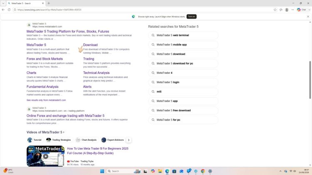Open the Trading sublink
The image size is (312, 175).
click(x=89, y=59)
